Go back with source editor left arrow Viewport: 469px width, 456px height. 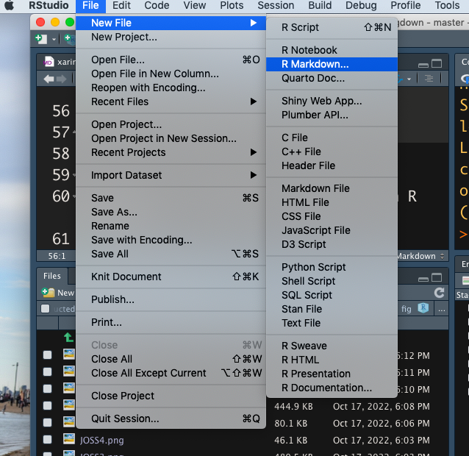tap(49, 79)
